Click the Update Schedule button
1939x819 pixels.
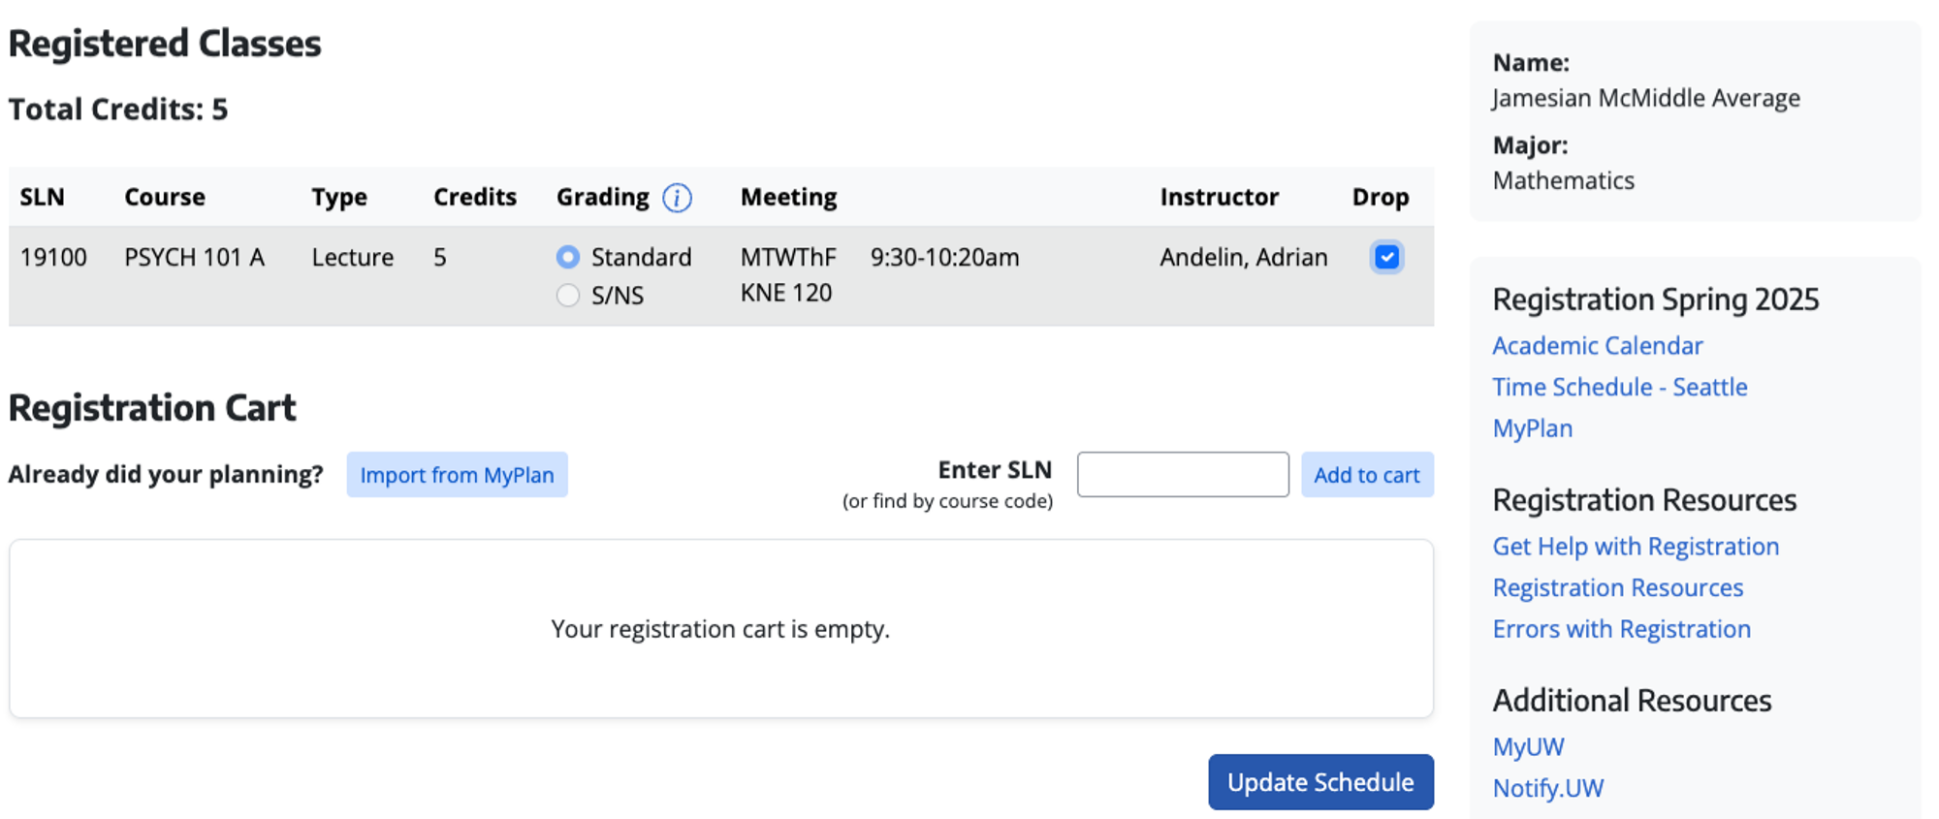tap(1320, 782)
